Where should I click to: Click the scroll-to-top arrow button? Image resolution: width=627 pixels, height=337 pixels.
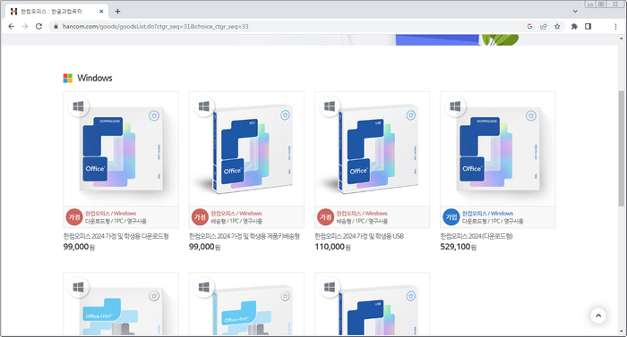[x=598, y=316]
